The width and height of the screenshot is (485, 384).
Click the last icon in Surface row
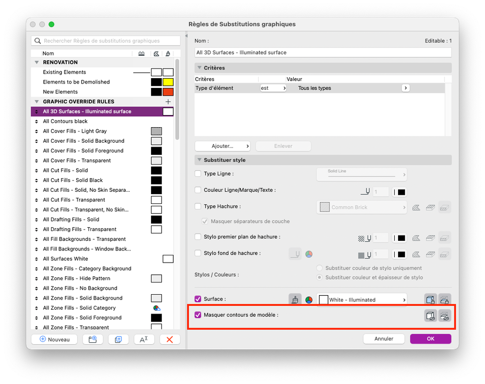445,300
